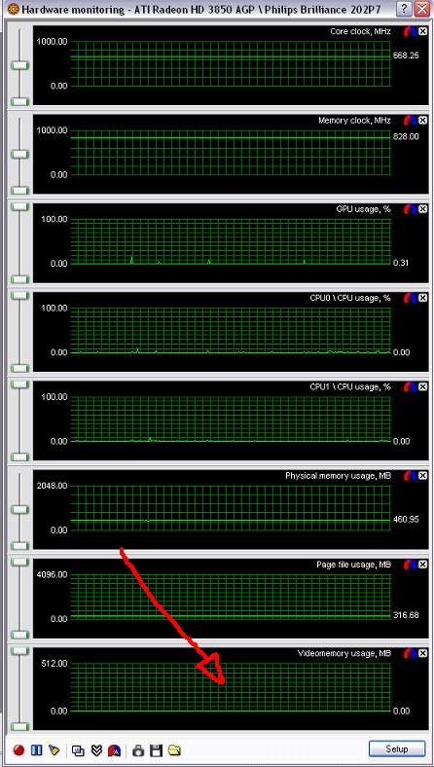
Task: Close the Videomemory usage graph
Action: (x=422, y=653)
